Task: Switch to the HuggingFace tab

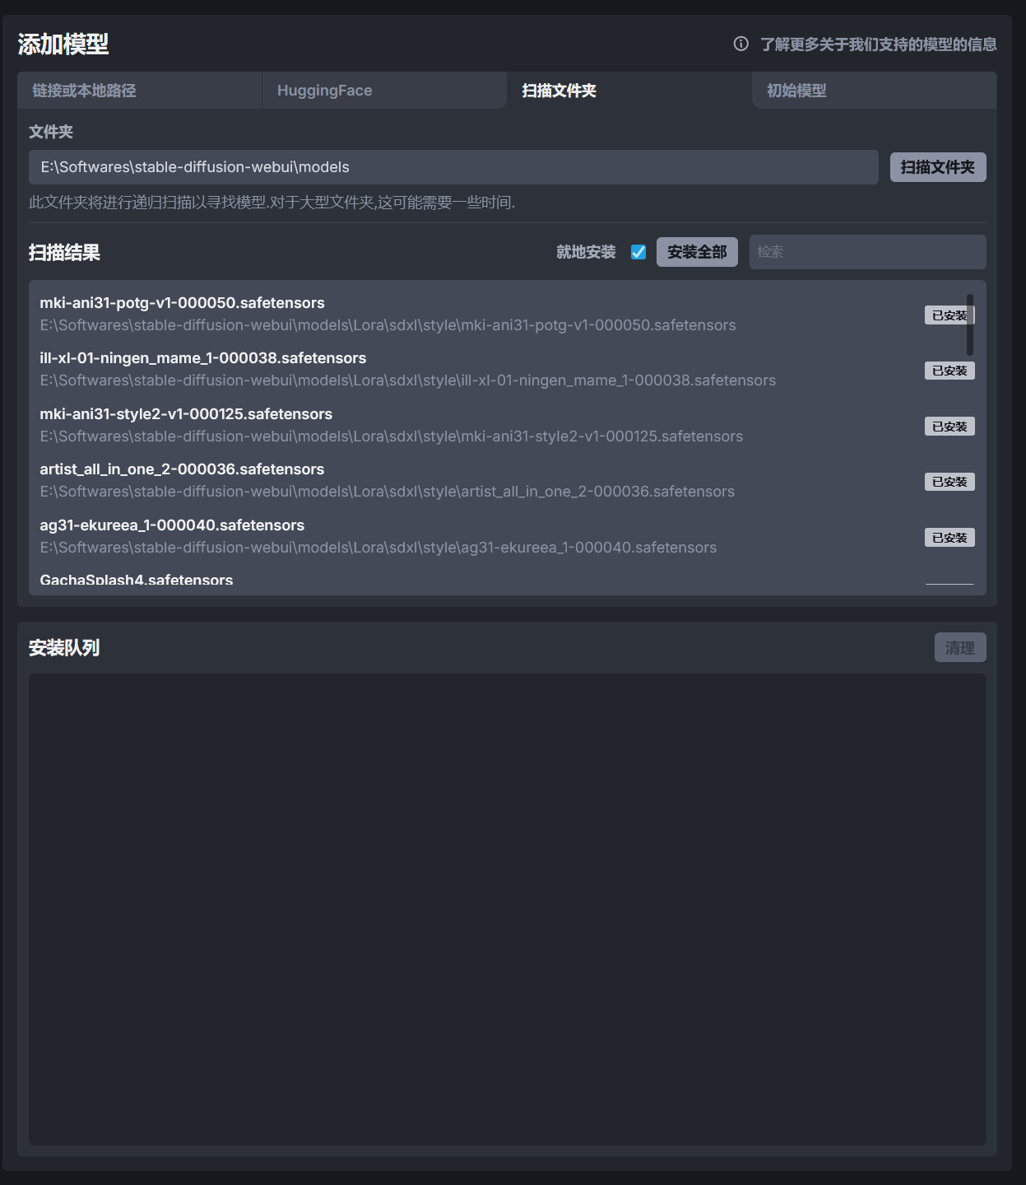Action: point(324,91)
